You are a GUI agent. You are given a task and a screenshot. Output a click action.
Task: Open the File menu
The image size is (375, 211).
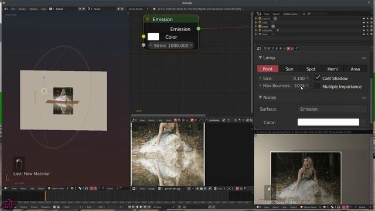click(x=13, y=9)
